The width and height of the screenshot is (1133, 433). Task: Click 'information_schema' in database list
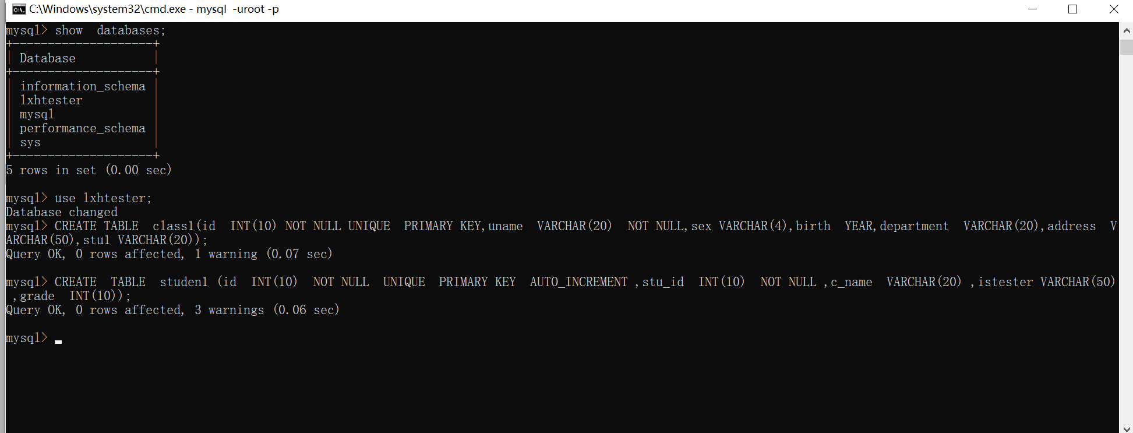83,86
